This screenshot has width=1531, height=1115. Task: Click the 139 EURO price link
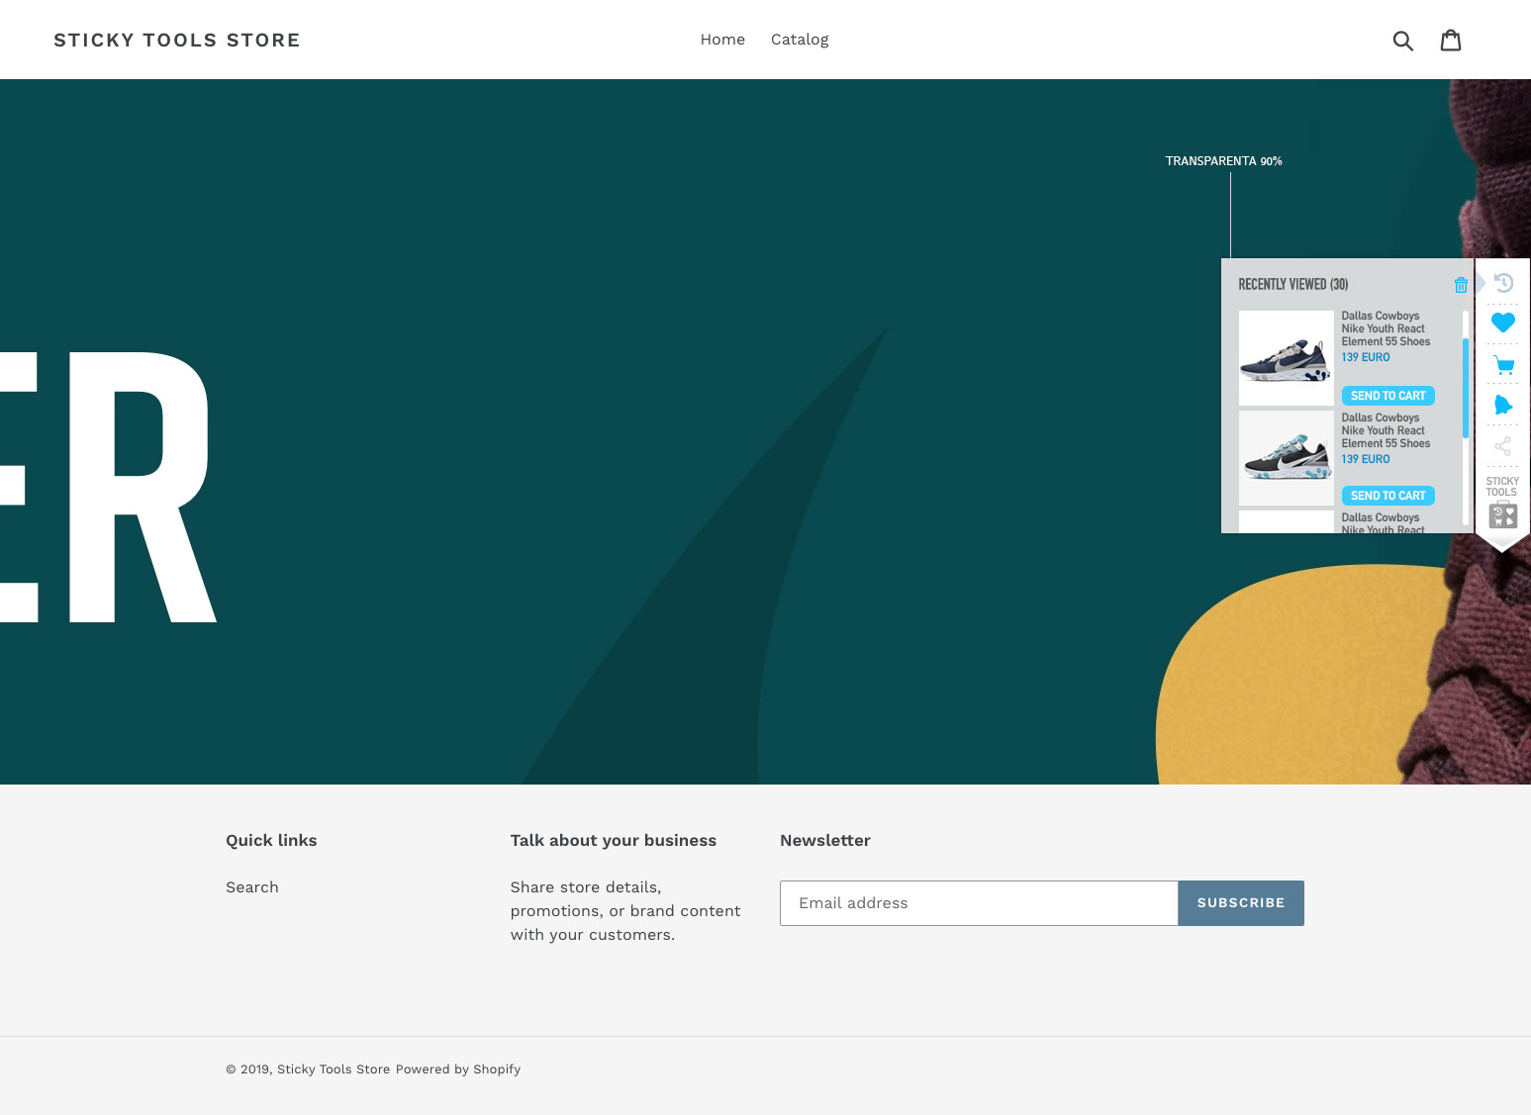point(1365,357)
